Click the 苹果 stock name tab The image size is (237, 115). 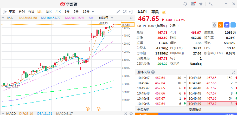12,12
